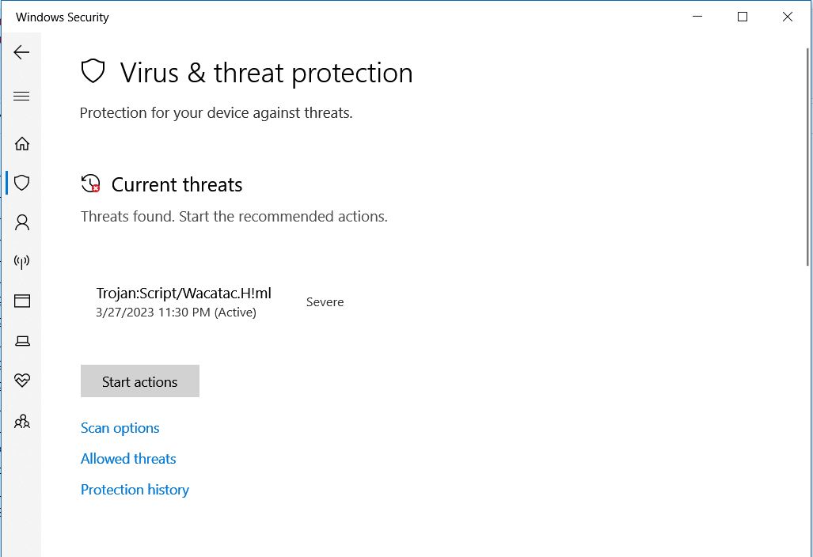Screen dimensions: 813x557
Task: Open App & browser control icon
Action: click(x=22, y=301)
